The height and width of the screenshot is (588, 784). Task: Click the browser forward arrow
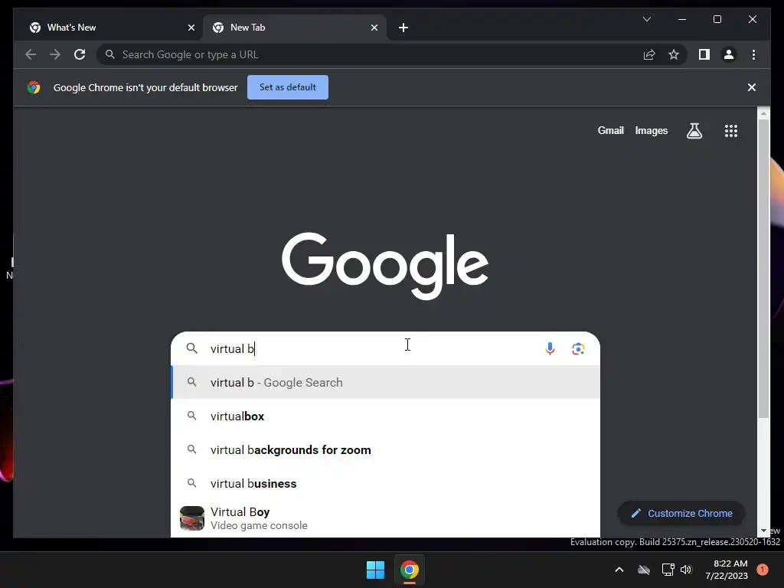pos(55,54)
